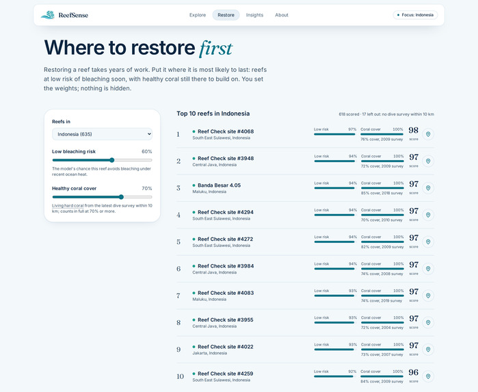Open Reef Check site #4272 entry
Viewport: 478px width, 392px height.
click(225, 239)
